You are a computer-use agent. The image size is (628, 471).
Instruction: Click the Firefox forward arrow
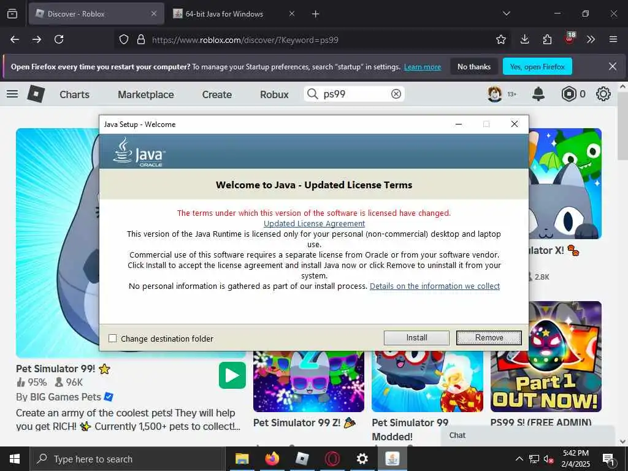37,39
